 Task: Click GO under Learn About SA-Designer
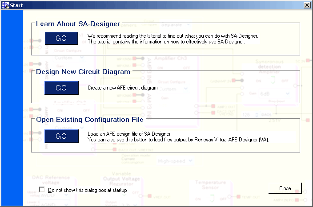[x=61, y=38]
